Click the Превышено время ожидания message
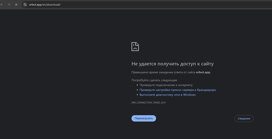 (x=163, y=72)
